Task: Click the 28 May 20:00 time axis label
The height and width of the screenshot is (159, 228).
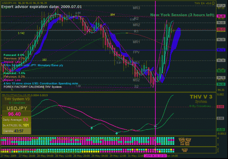Action: coord(82,156)
